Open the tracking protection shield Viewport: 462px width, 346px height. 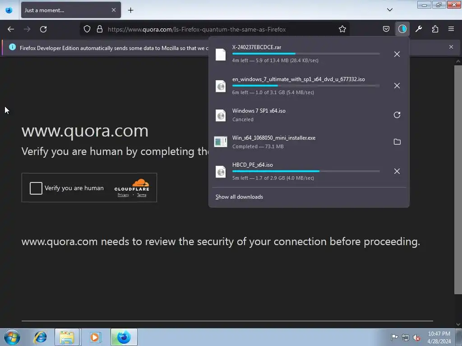[x=87, y=29]
